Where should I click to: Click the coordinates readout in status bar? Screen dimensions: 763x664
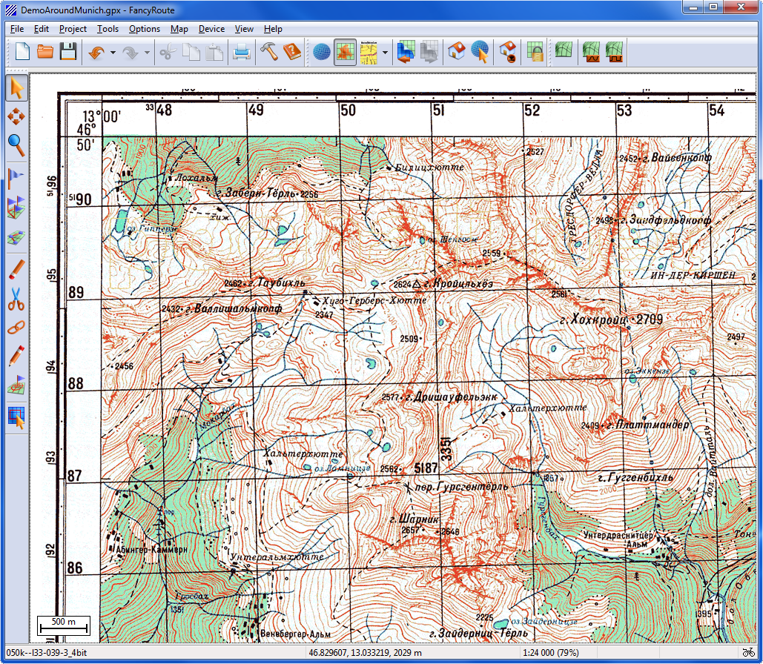click(x=365, y=653)
